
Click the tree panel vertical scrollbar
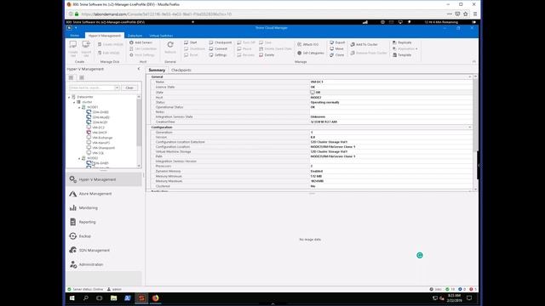click(139, 131)
